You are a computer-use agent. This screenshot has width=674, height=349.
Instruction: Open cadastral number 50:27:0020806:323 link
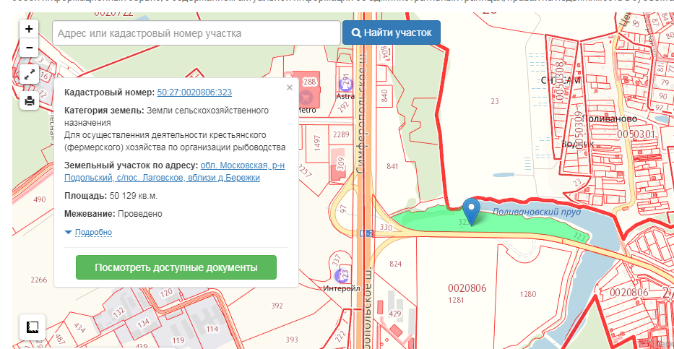click(x=194, y=92)
